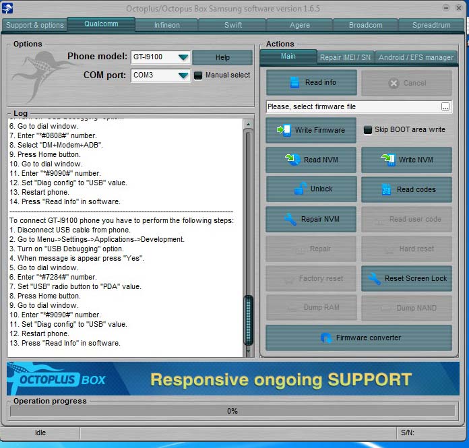The image size is (469, 448).
Task: Minimize the Octoplus window
Action: pyautogui.click(x=445, y=8)
